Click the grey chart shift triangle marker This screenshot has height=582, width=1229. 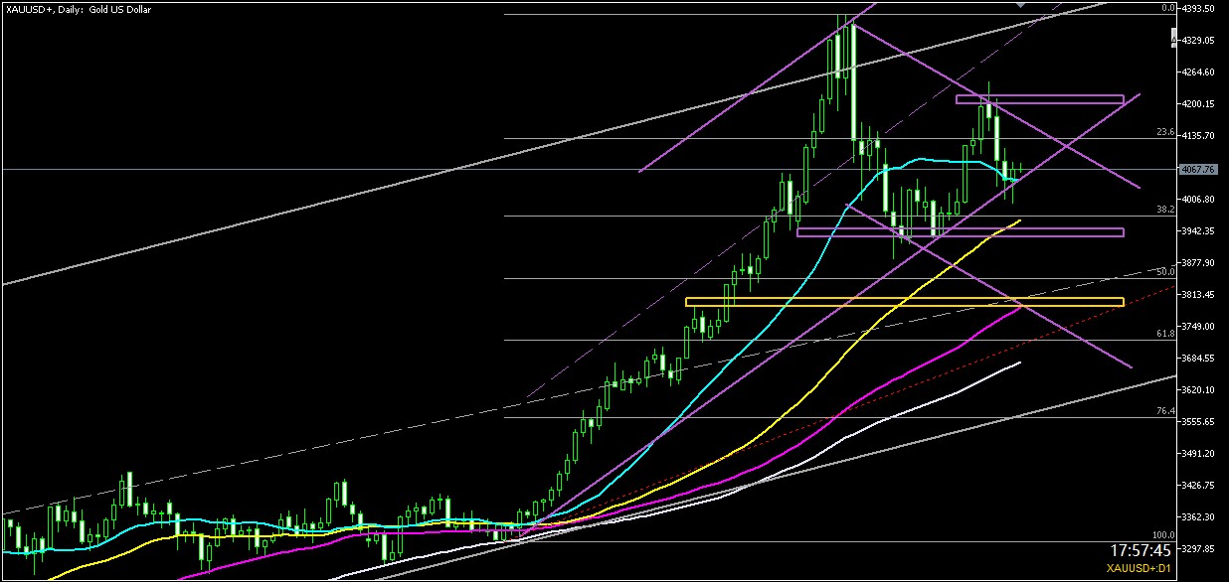(x=1021, y=4)
